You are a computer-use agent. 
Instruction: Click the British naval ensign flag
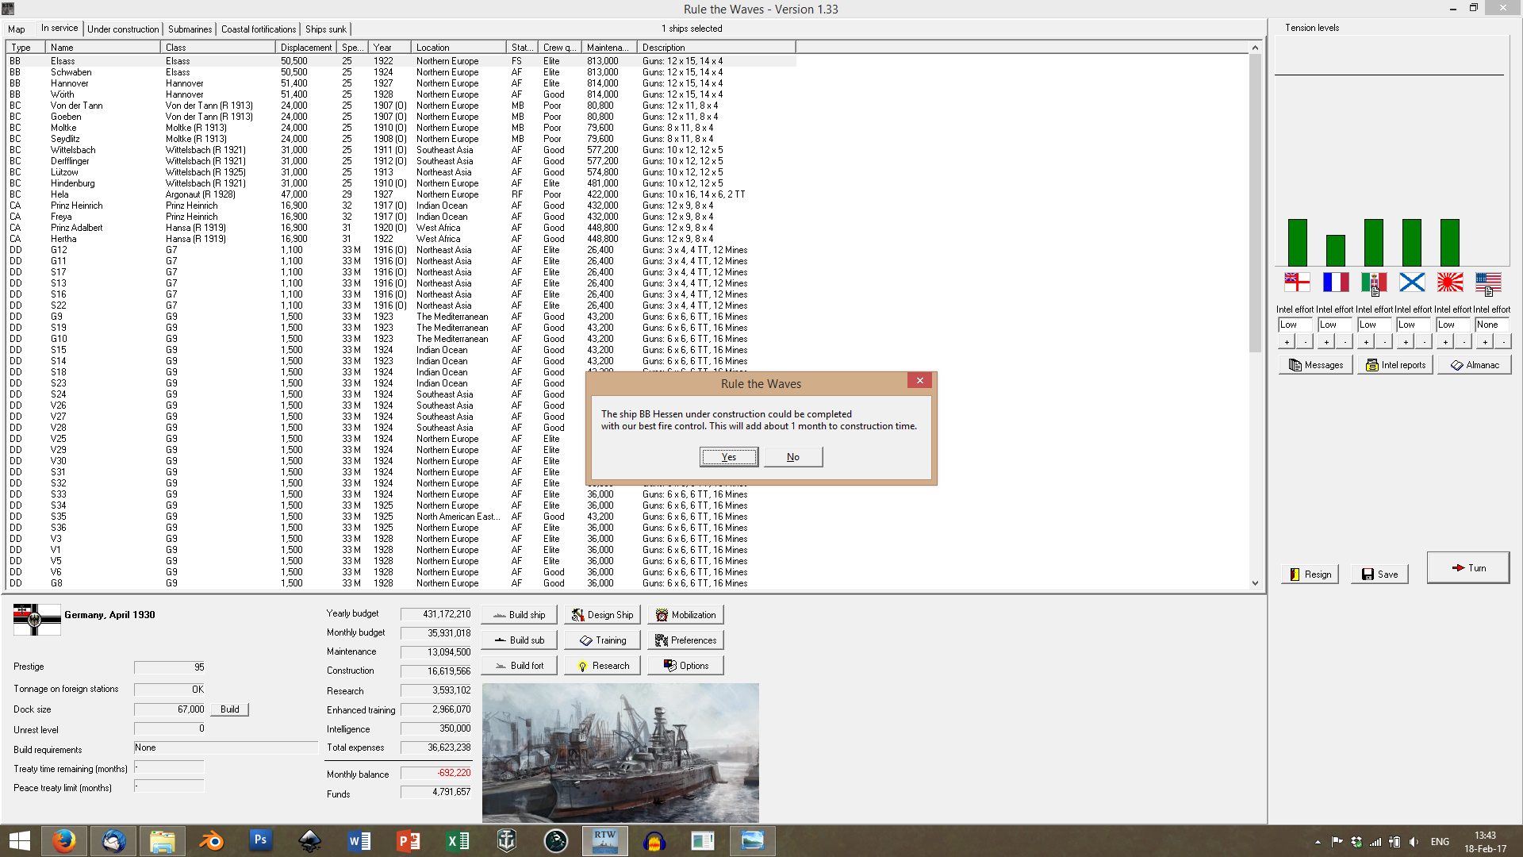1297,282
